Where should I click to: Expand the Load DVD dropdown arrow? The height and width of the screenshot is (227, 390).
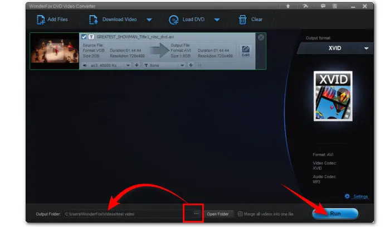[x=217, y=20]
